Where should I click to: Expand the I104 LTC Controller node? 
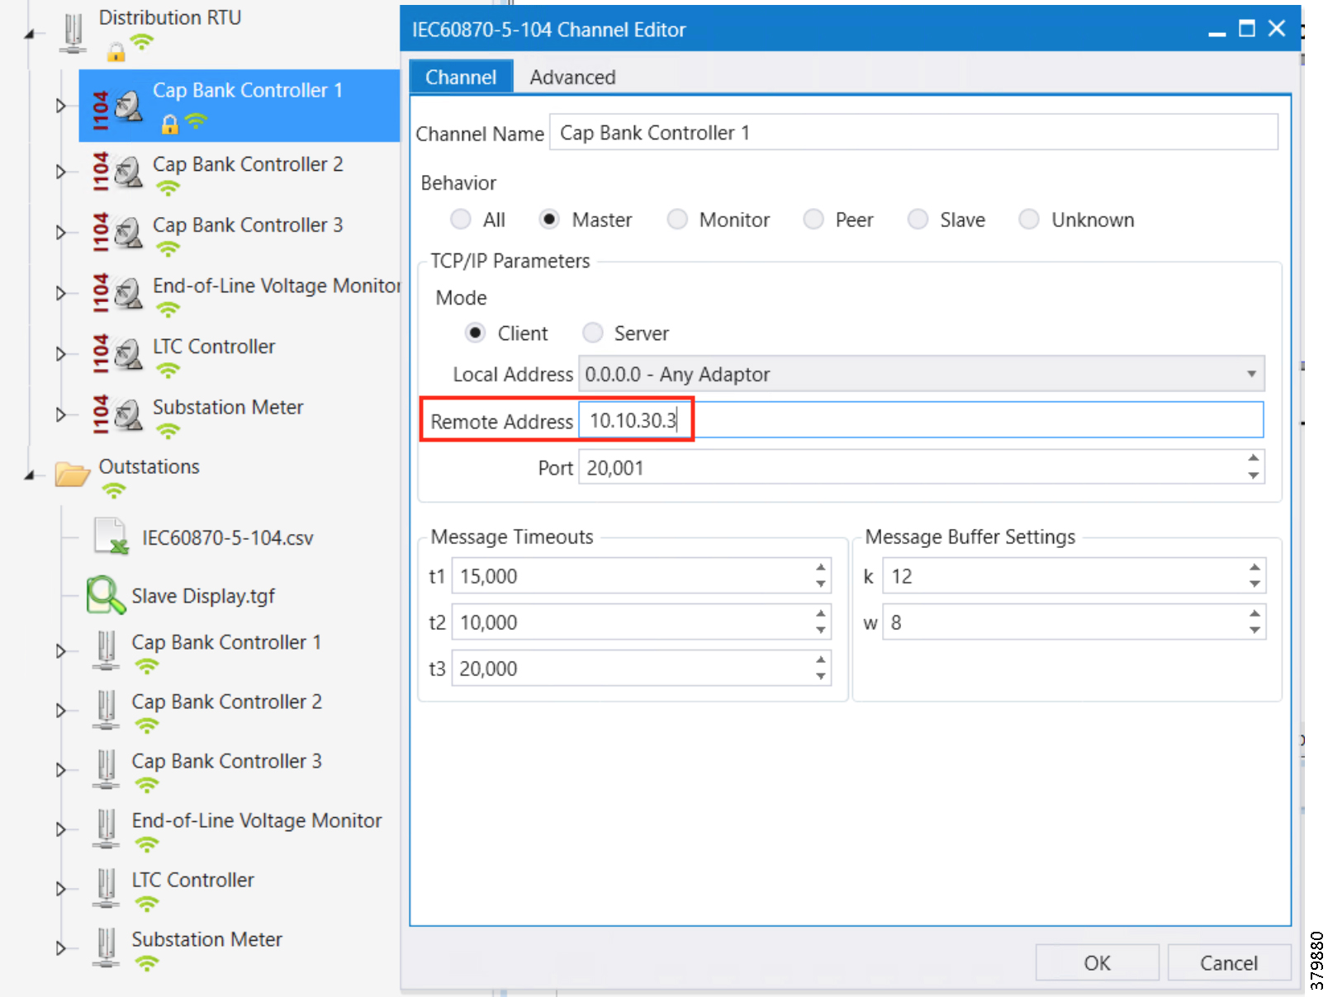pos(61,354)
